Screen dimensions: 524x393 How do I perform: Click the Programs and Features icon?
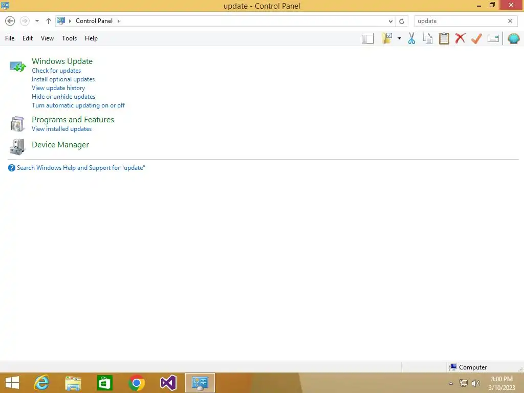17,124
